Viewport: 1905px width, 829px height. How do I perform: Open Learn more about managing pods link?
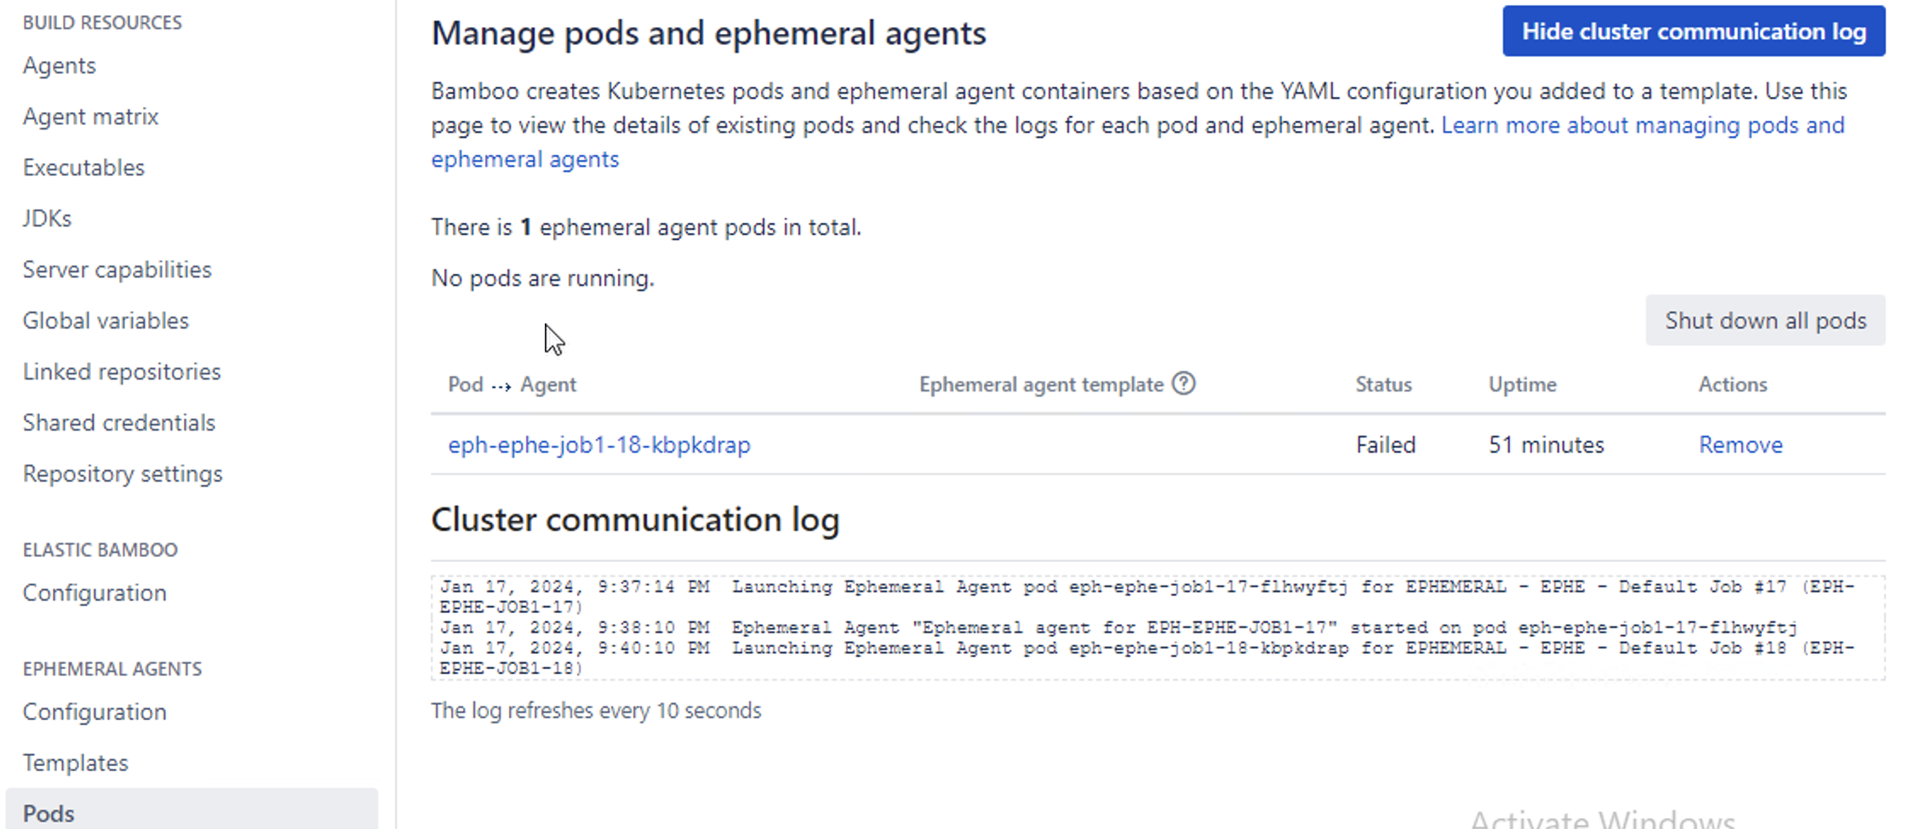click(1642, 126)
